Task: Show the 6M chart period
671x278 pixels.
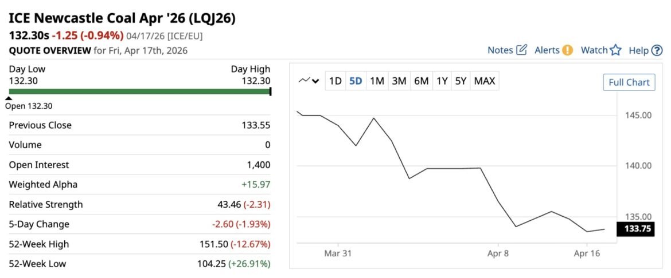Action: click(x=421, y=81)
